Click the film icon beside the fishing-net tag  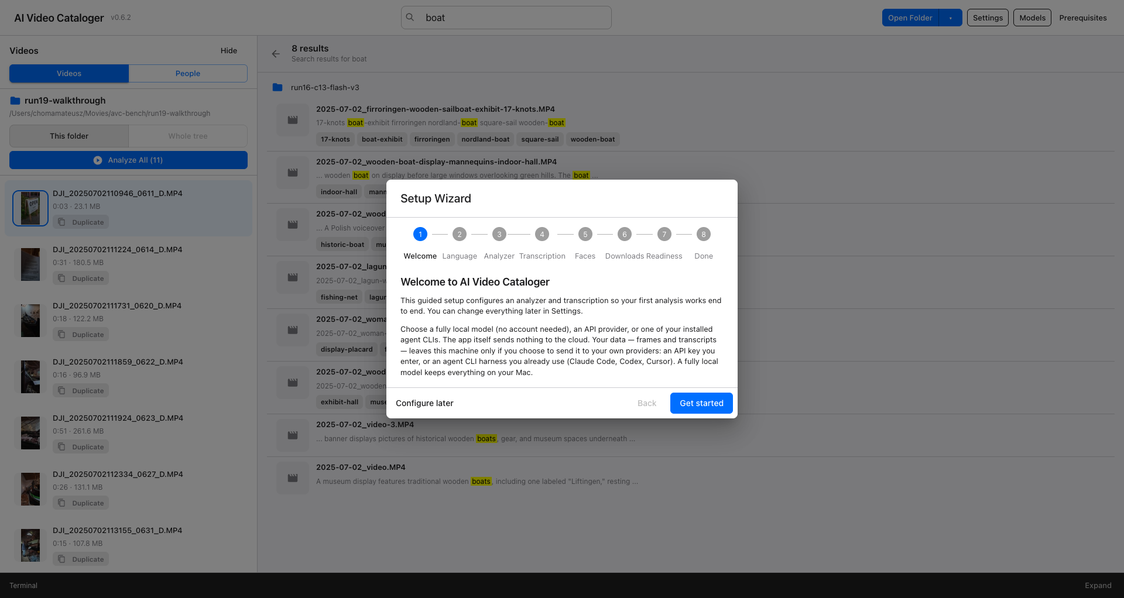[x=293, y=277]
